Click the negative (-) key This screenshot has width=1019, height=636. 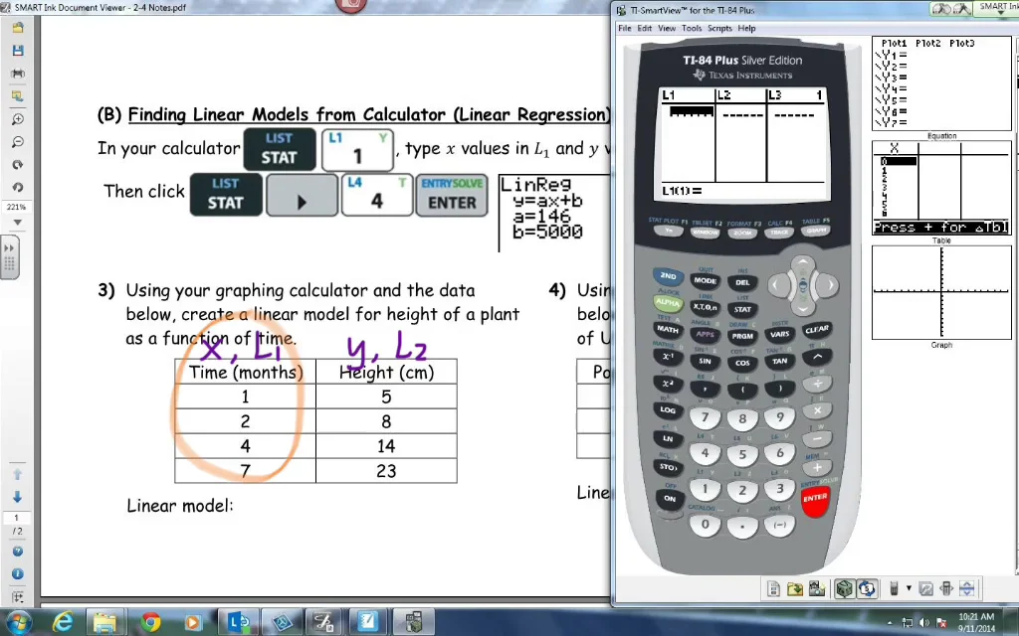click(x=780, y=525)
